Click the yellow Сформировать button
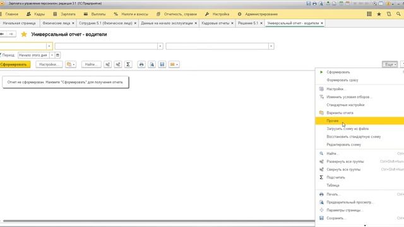404x227 pixels. click(x=15, y=64)
